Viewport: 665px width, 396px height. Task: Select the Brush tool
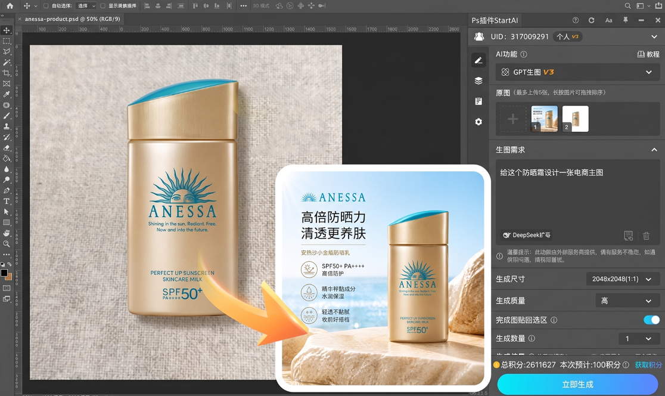pos(7,116)
